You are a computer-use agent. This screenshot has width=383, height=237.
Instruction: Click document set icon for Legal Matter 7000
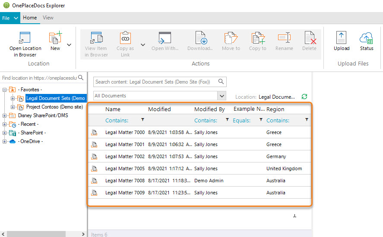[94, 132]
